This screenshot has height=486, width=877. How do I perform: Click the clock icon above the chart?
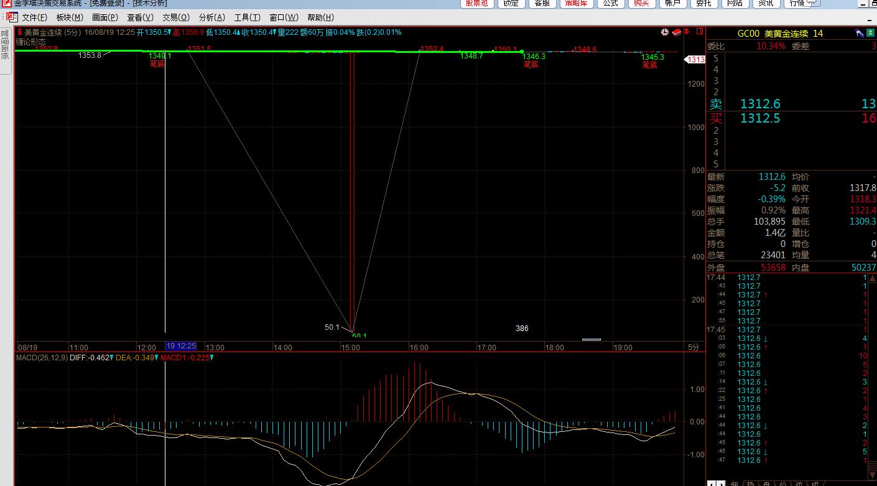tap(665, 32)
